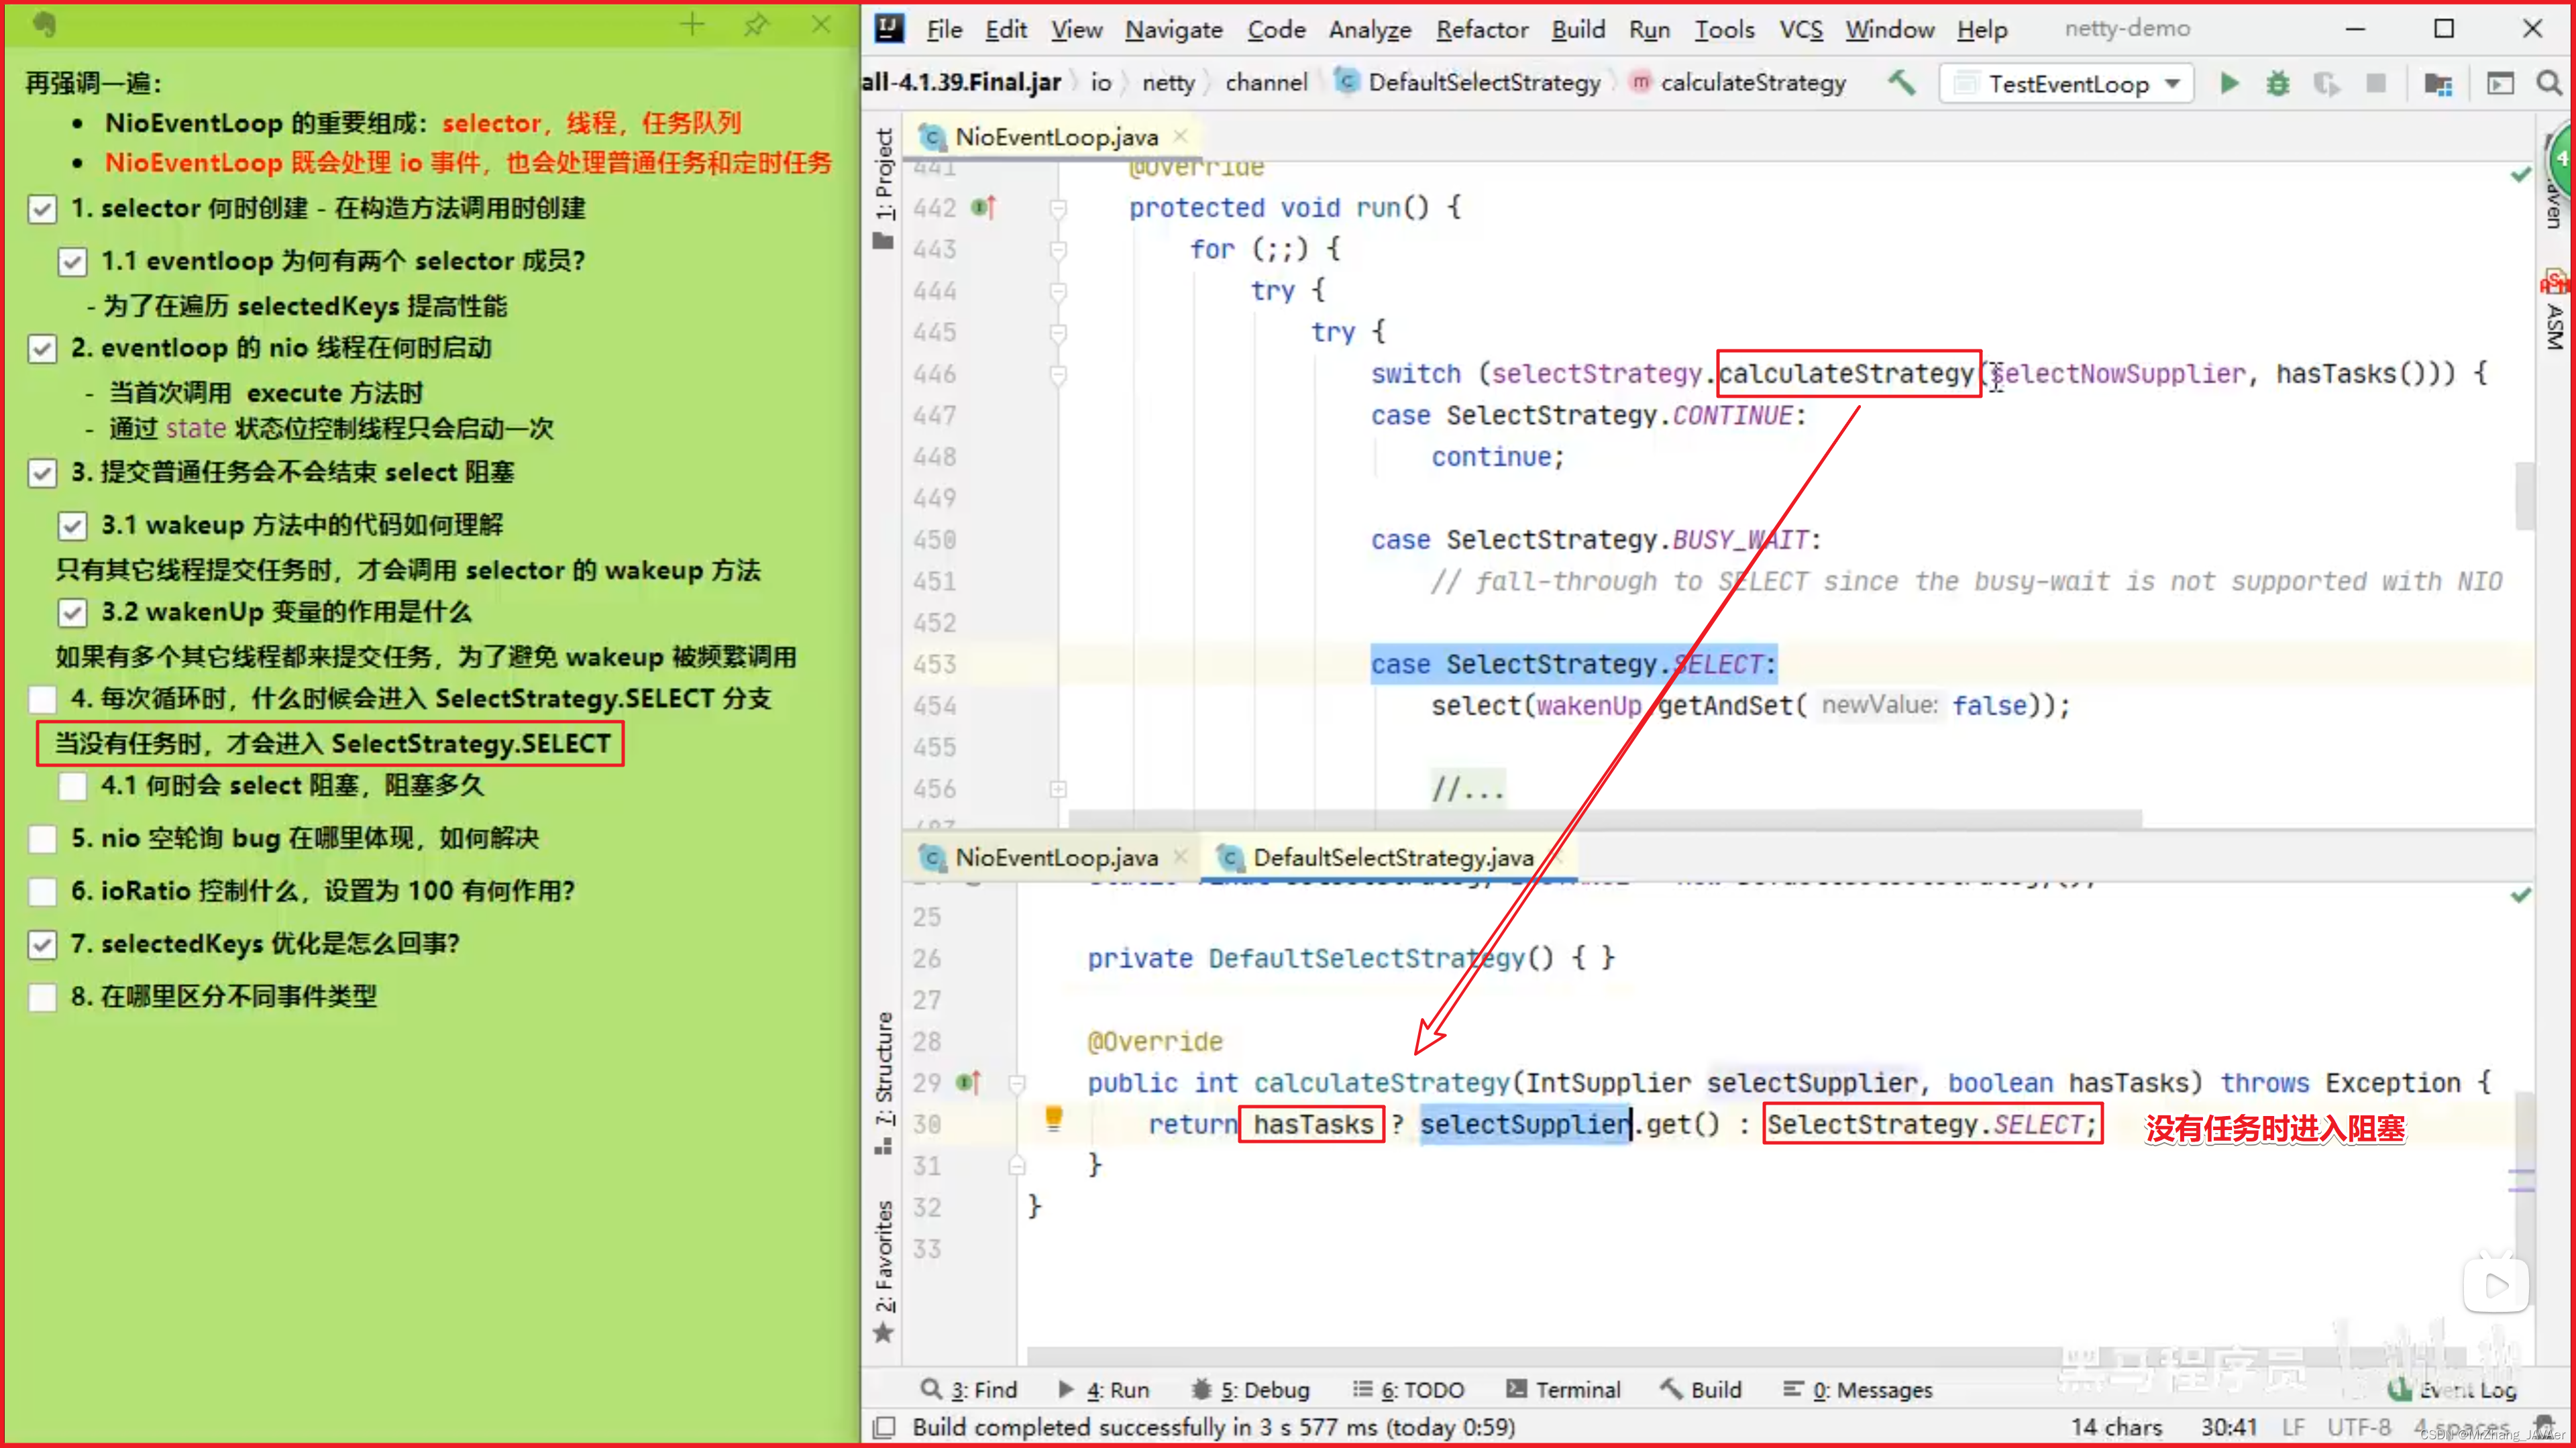
Task: Click the Build hammer icon
Action: pos(1902,82)
